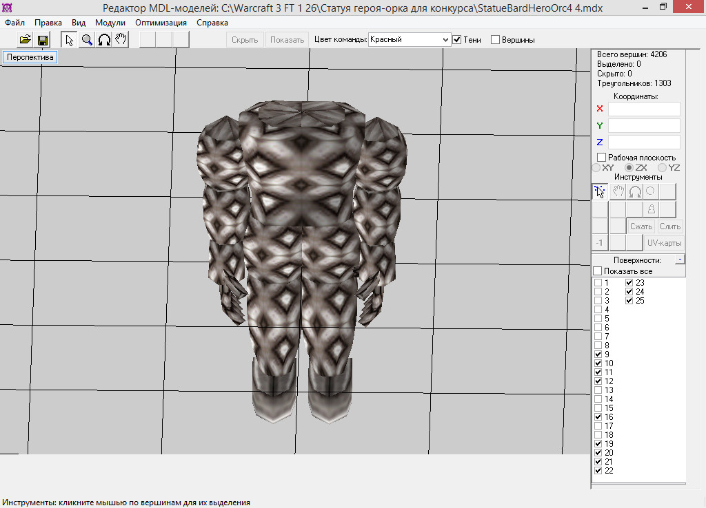Screen dimensions: 706x508
Task: Uncheck surface 20 checkbox
Action: (x=598, y=453)
